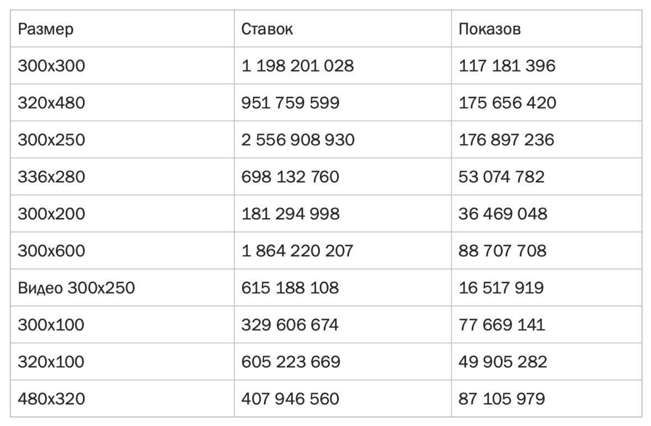
Task: Select the 300x300 size cell
Action: pos(51,66)
